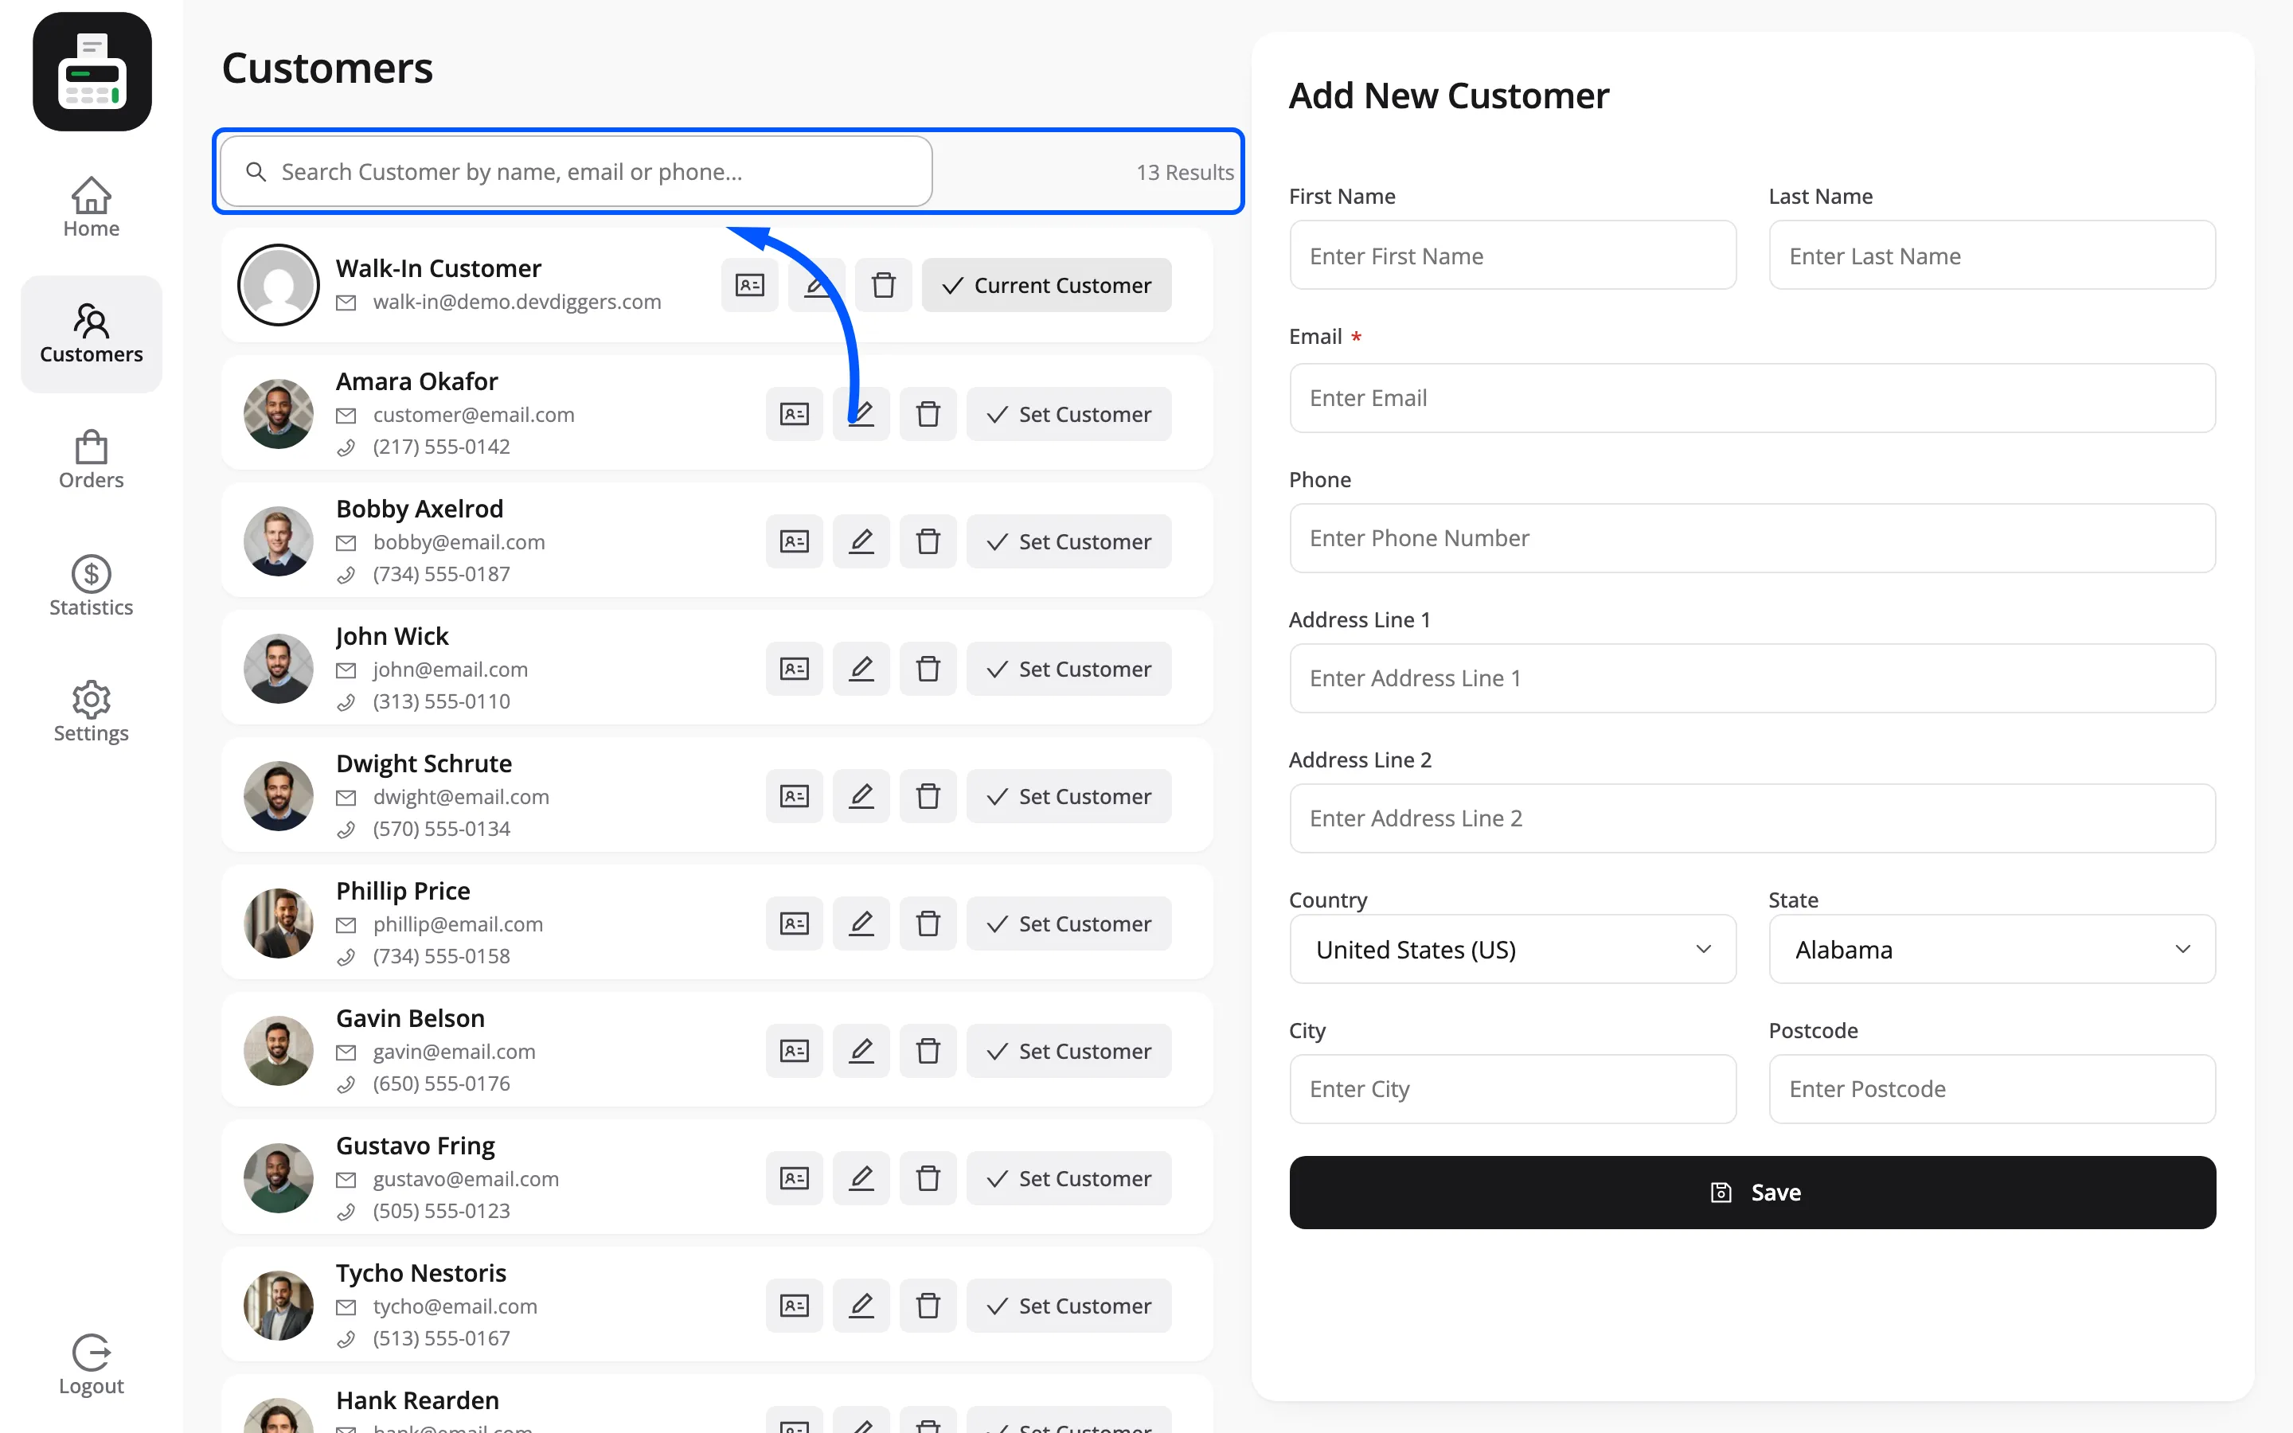Click the Address Line 1 field

[1752, 678]
